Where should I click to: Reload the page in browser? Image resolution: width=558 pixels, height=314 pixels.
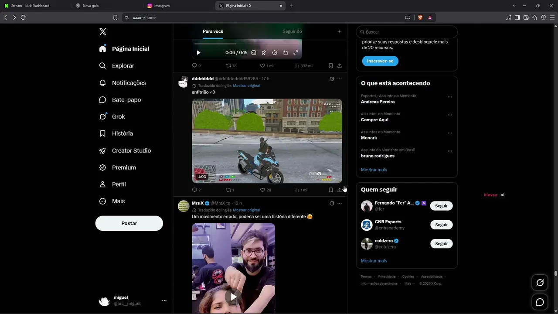coord(23,17)
